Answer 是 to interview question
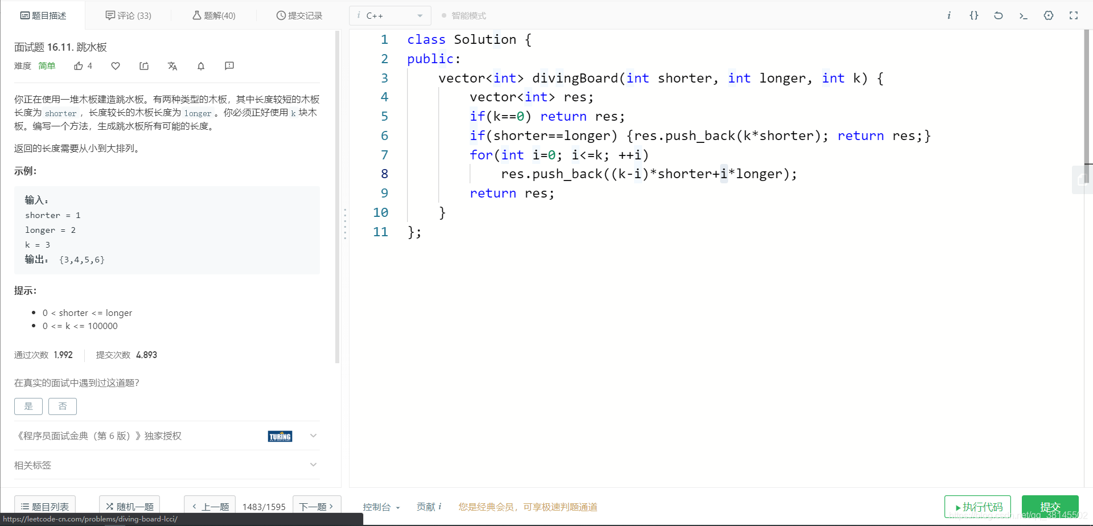The image size is (1093, 526). pos(28,406)
